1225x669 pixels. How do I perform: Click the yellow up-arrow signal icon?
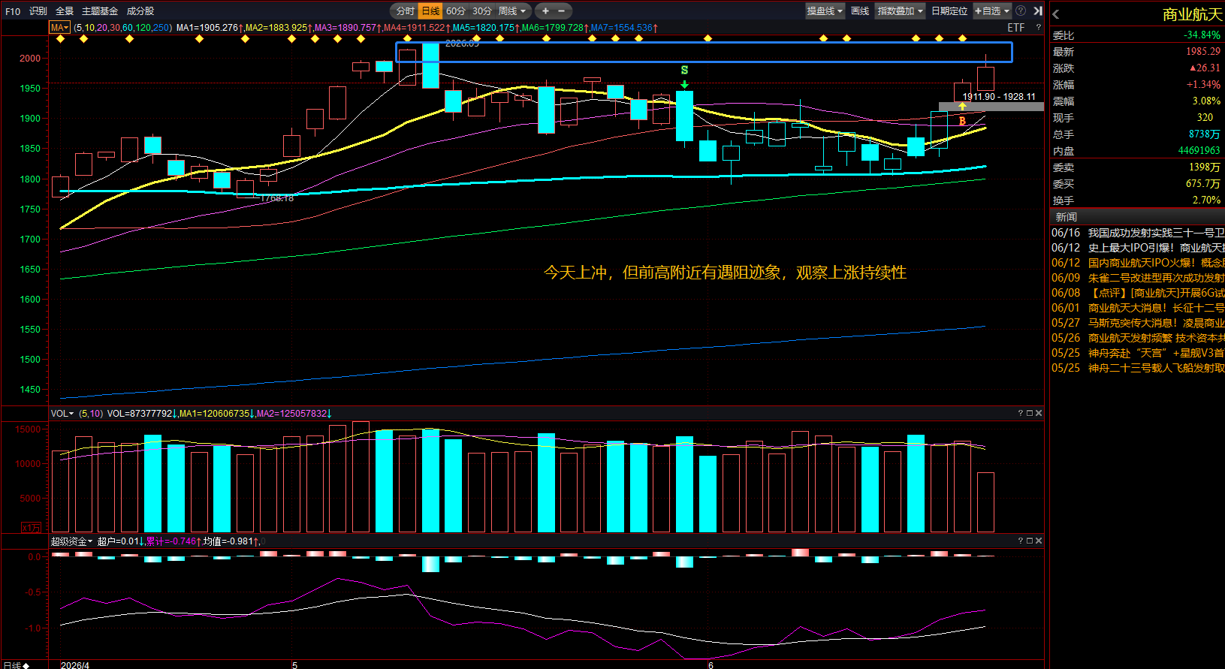tap(962, 107)
